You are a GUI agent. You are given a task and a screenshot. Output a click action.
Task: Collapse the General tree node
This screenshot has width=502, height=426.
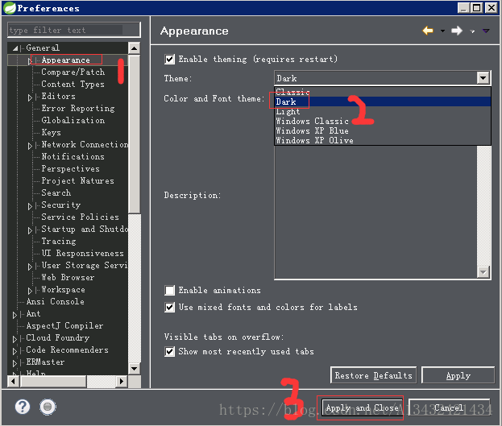(x=15, y=48)
